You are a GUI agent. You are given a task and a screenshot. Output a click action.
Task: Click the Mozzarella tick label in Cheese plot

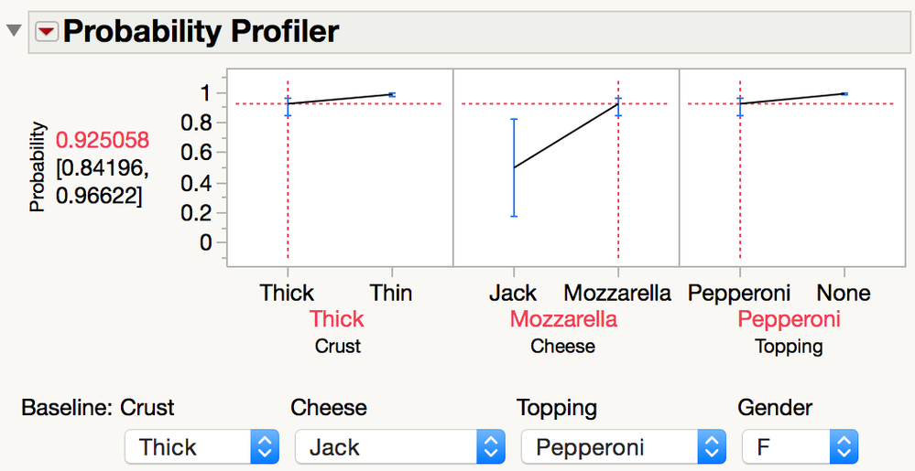pyautogui.click(x=617, y=293)
